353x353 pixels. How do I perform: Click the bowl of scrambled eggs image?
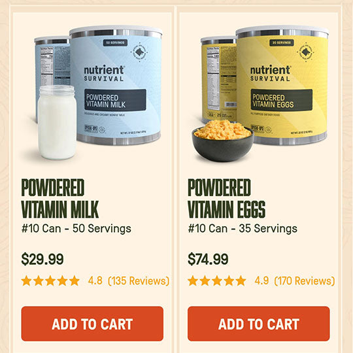[223, 140]
